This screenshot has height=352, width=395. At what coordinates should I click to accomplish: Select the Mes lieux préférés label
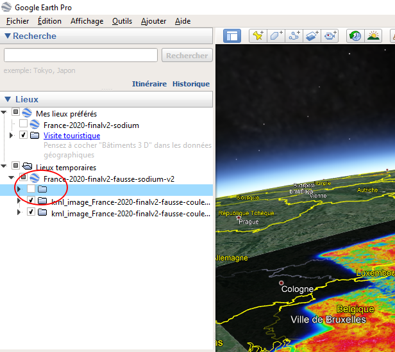tap(66, 114)
